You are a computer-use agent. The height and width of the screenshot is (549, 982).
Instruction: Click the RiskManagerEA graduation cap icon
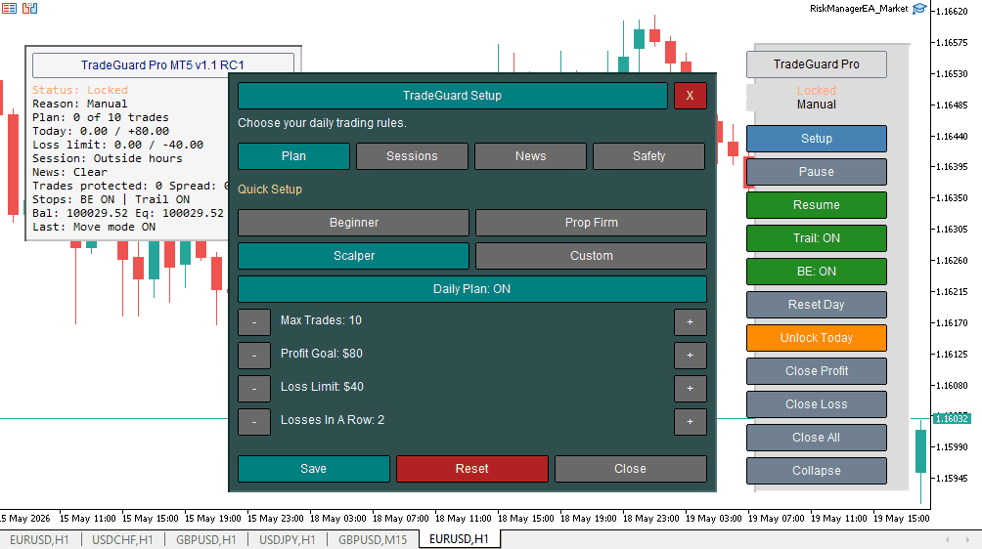[x=919, y=9]
